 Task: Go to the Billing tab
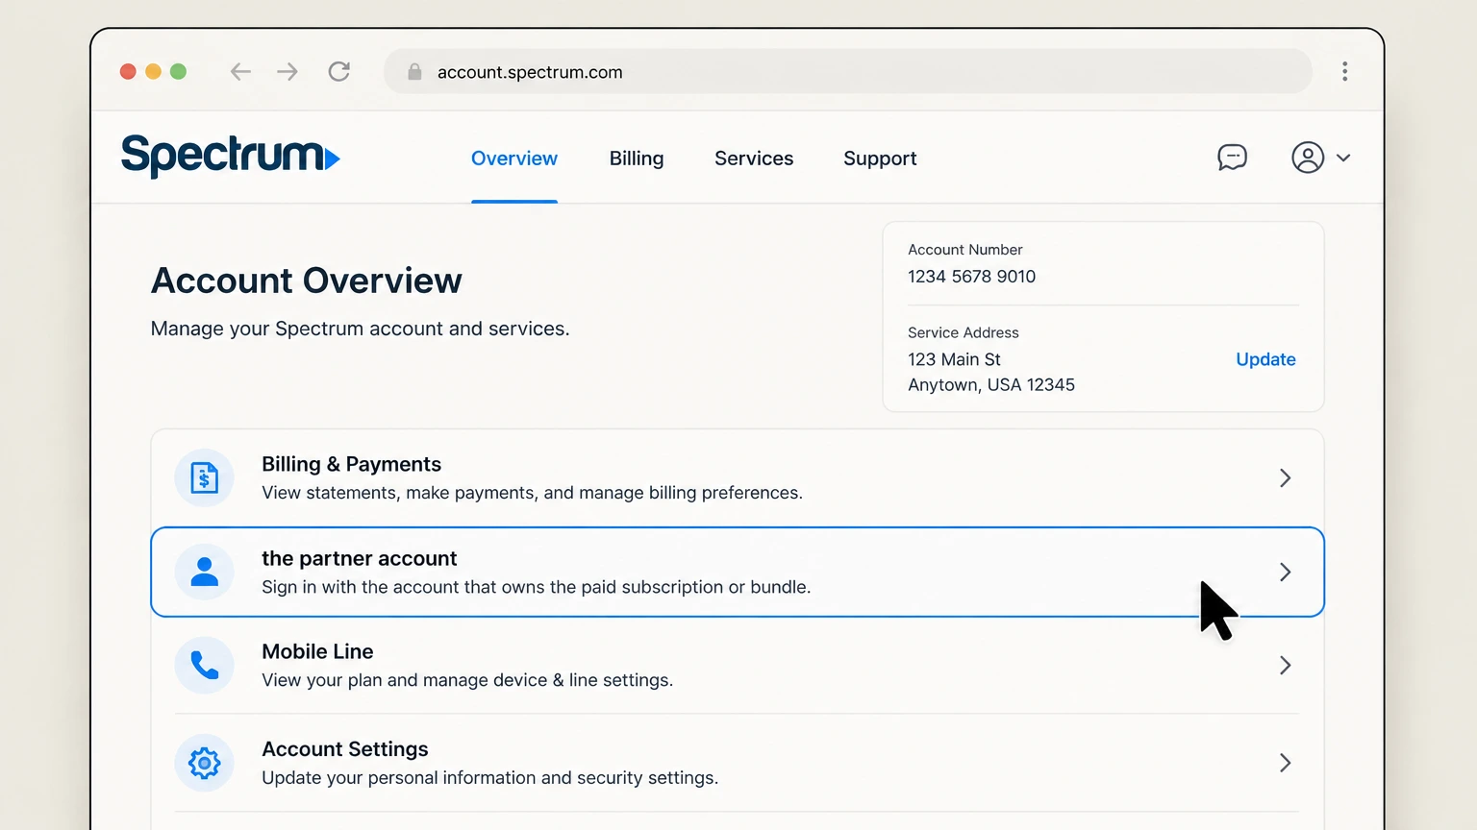click(x=637, y=159)
